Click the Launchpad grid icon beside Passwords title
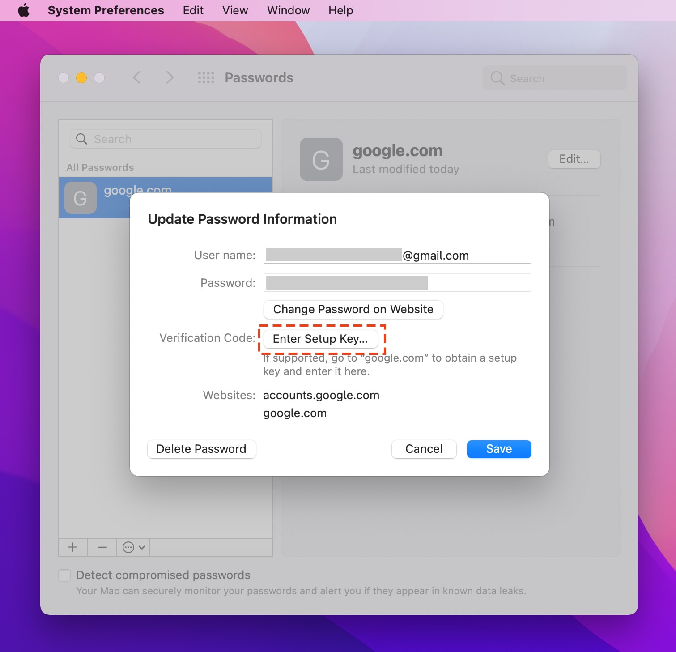 pyautogui.click(x=206, y=77)
